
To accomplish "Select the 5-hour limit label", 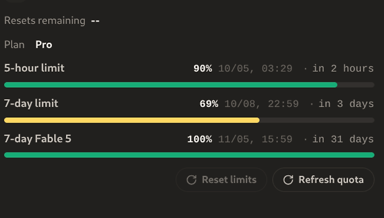I will [x=35, y=68].
